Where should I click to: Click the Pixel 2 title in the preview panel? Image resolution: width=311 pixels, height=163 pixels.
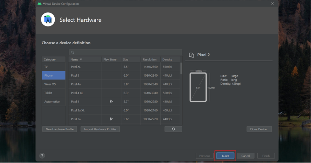coord(203,55)
